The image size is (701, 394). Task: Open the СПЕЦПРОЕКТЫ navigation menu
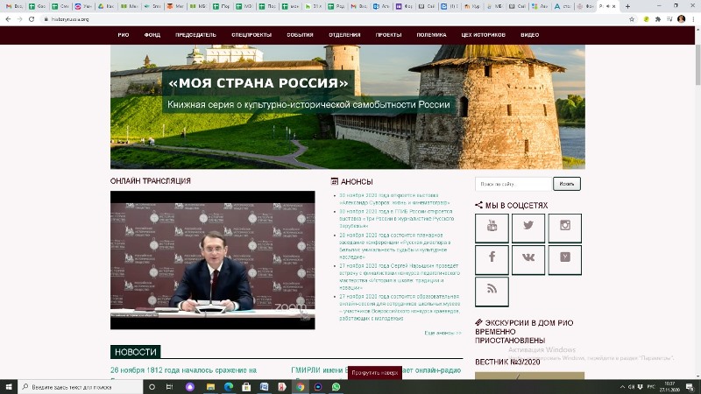click(251, 35)
